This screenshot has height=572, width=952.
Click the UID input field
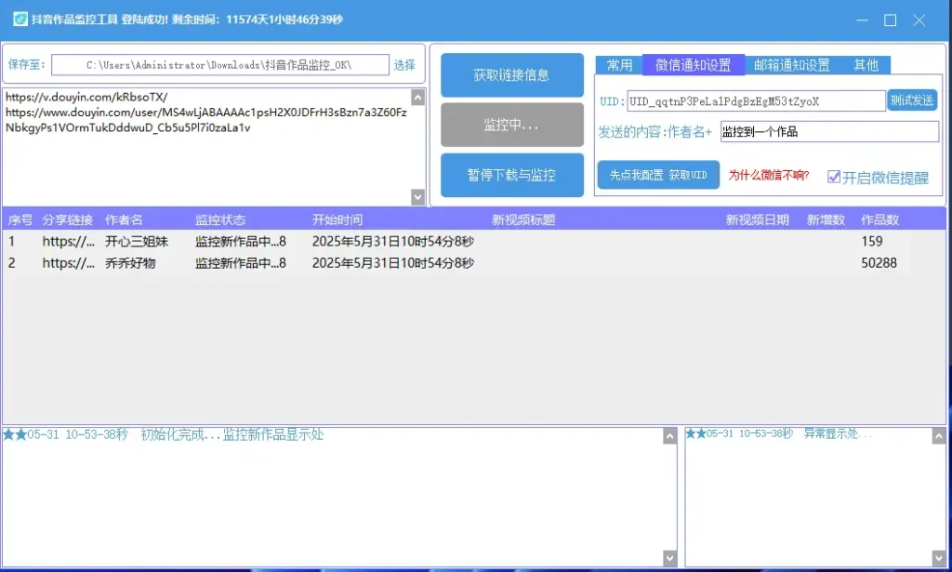click(756, 100)
